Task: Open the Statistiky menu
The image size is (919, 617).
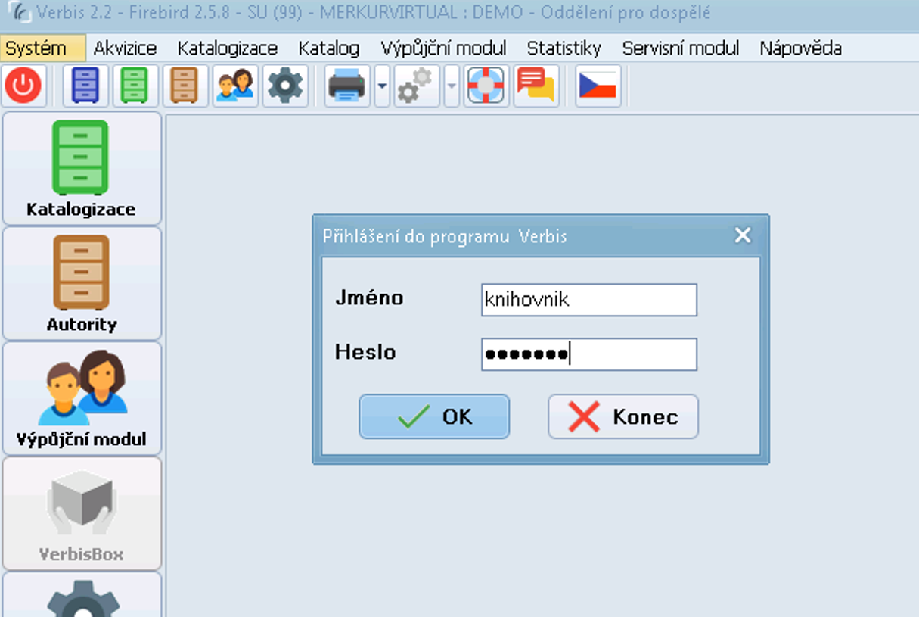Action: point(564,48)
